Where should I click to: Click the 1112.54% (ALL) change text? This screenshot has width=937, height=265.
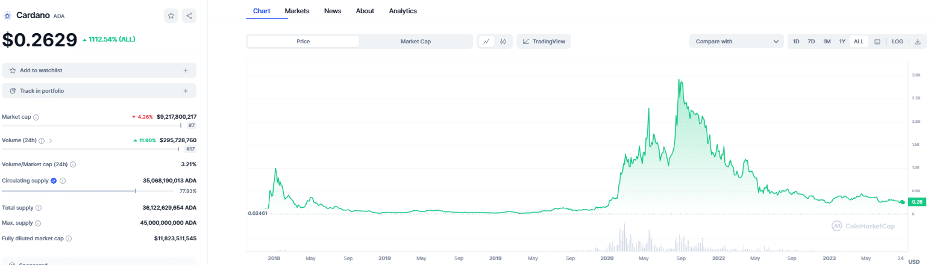point(112,39)
